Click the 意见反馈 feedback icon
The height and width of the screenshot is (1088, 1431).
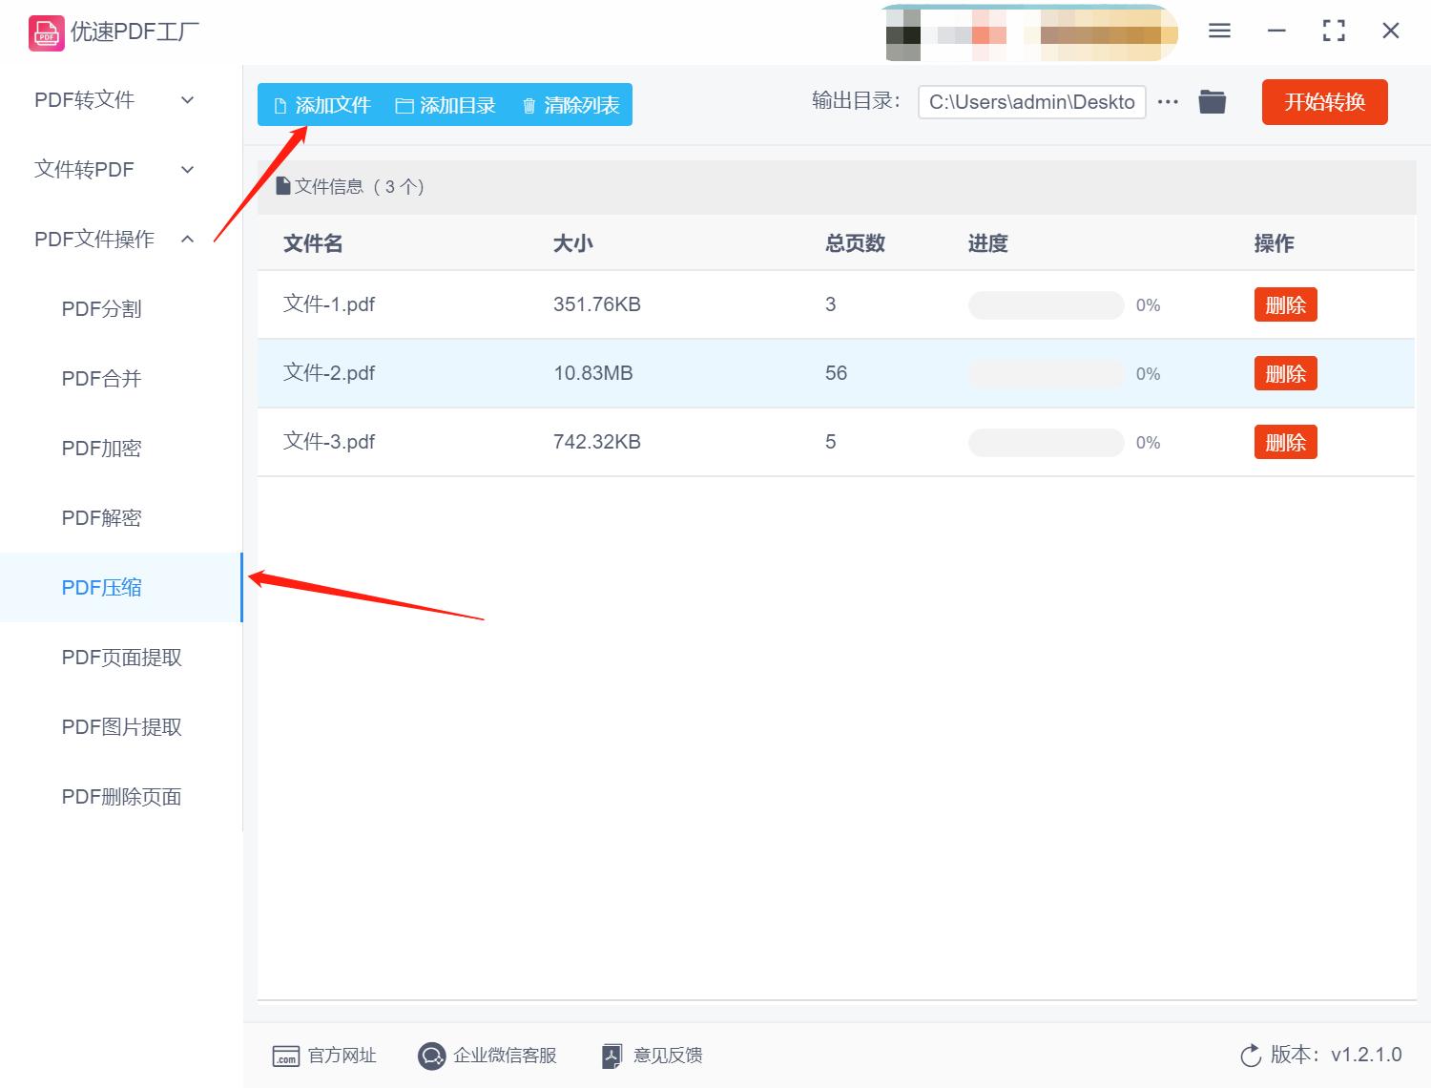point(612,1056)
